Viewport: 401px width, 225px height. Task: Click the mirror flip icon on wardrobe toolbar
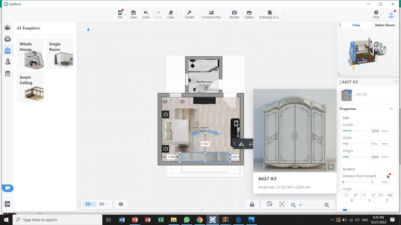click(x=241, y=144)
